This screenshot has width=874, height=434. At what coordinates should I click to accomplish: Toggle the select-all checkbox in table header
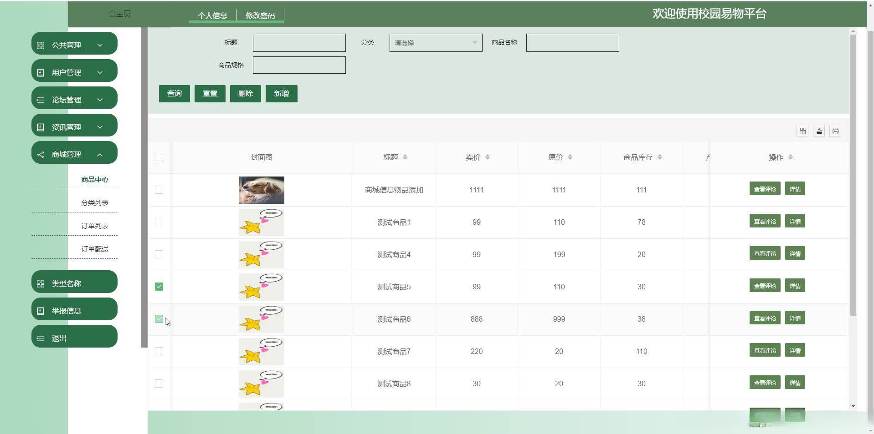click(x=159, y=157)
